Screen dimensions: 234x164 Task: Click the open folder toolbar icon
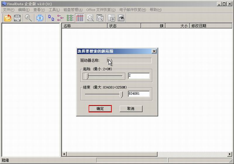[8, 18]
